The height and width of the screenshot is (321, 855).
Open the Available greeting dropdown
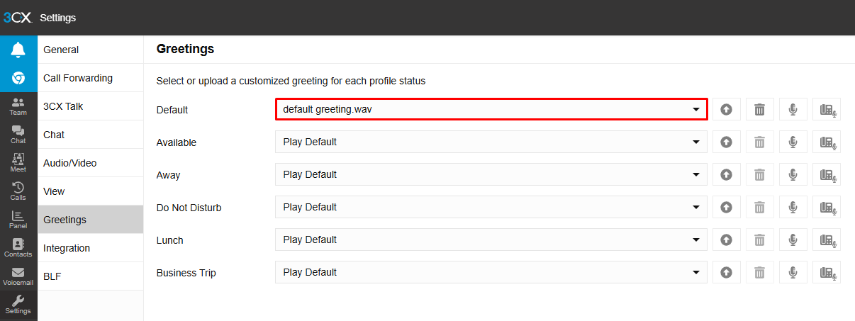pos(491,142)
